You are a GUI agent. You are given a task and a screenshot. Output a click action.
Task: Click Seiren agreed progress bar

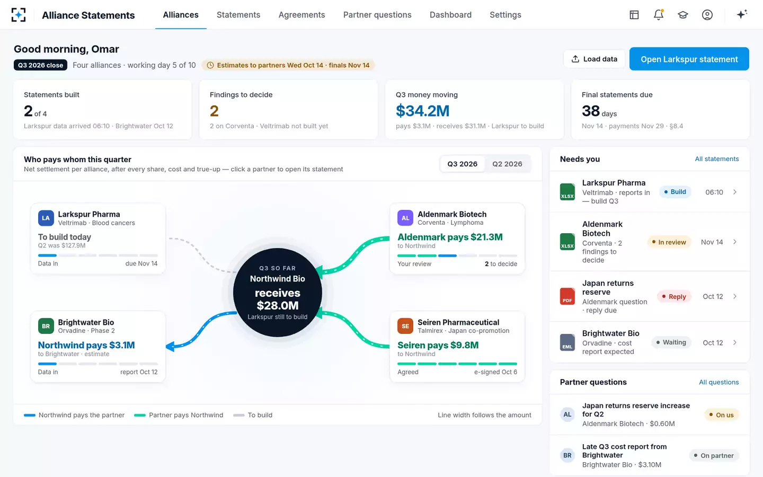[457, 364]
